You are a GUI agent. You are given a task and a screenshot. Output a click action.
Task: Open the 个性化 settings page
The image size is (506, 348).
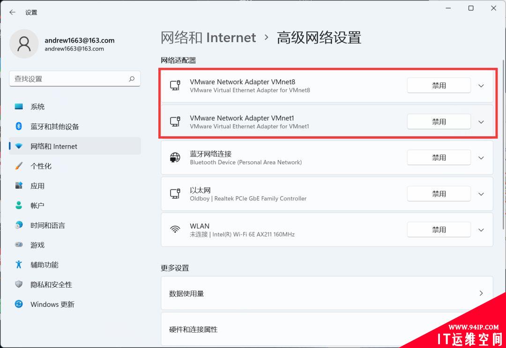click(75, 166)
